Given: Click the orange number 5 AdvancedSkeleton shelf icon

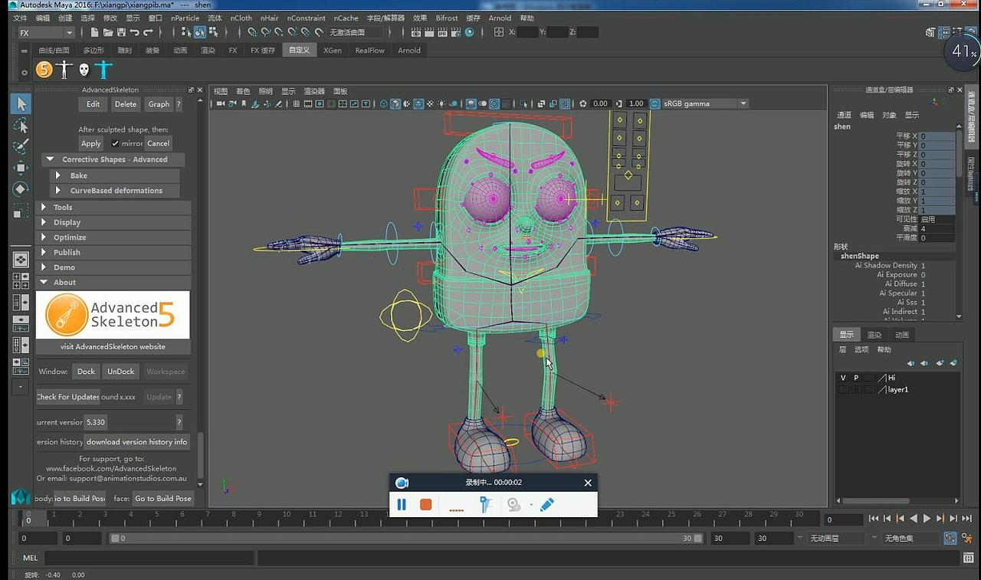Looking at the screenshot, I should click(x=44, y=70).
